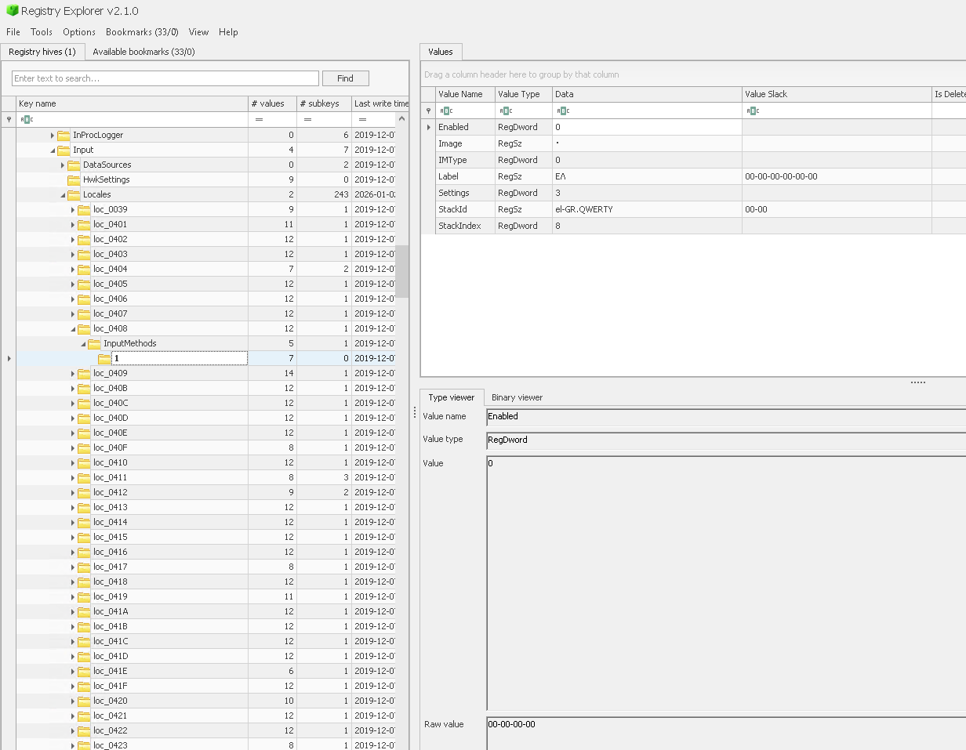The height and width of the screenshot is (750, 966).
Task: Click the Registry Explorer logo icon in the title bar
Action: 11,11
